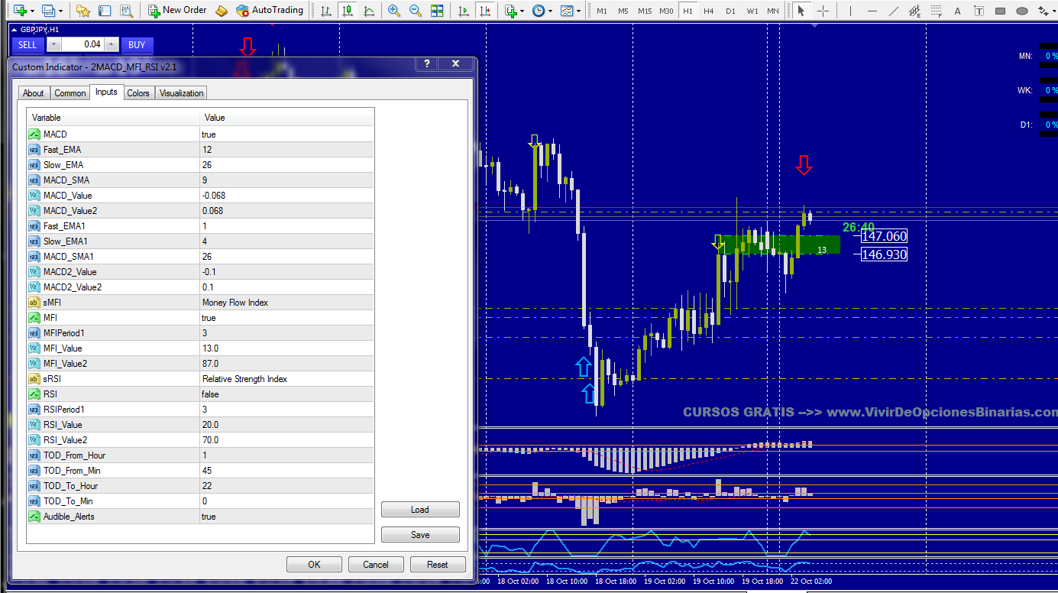Zoom out of the chart
The height and width of the screenshot is (593, 1058).
click(x=416, y=11)
